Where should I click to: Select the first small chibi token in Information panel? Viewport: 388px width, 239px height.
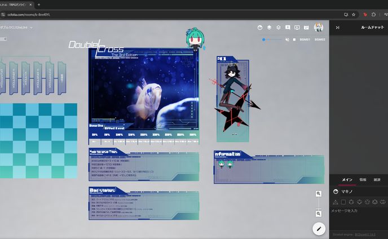[221, 165]
